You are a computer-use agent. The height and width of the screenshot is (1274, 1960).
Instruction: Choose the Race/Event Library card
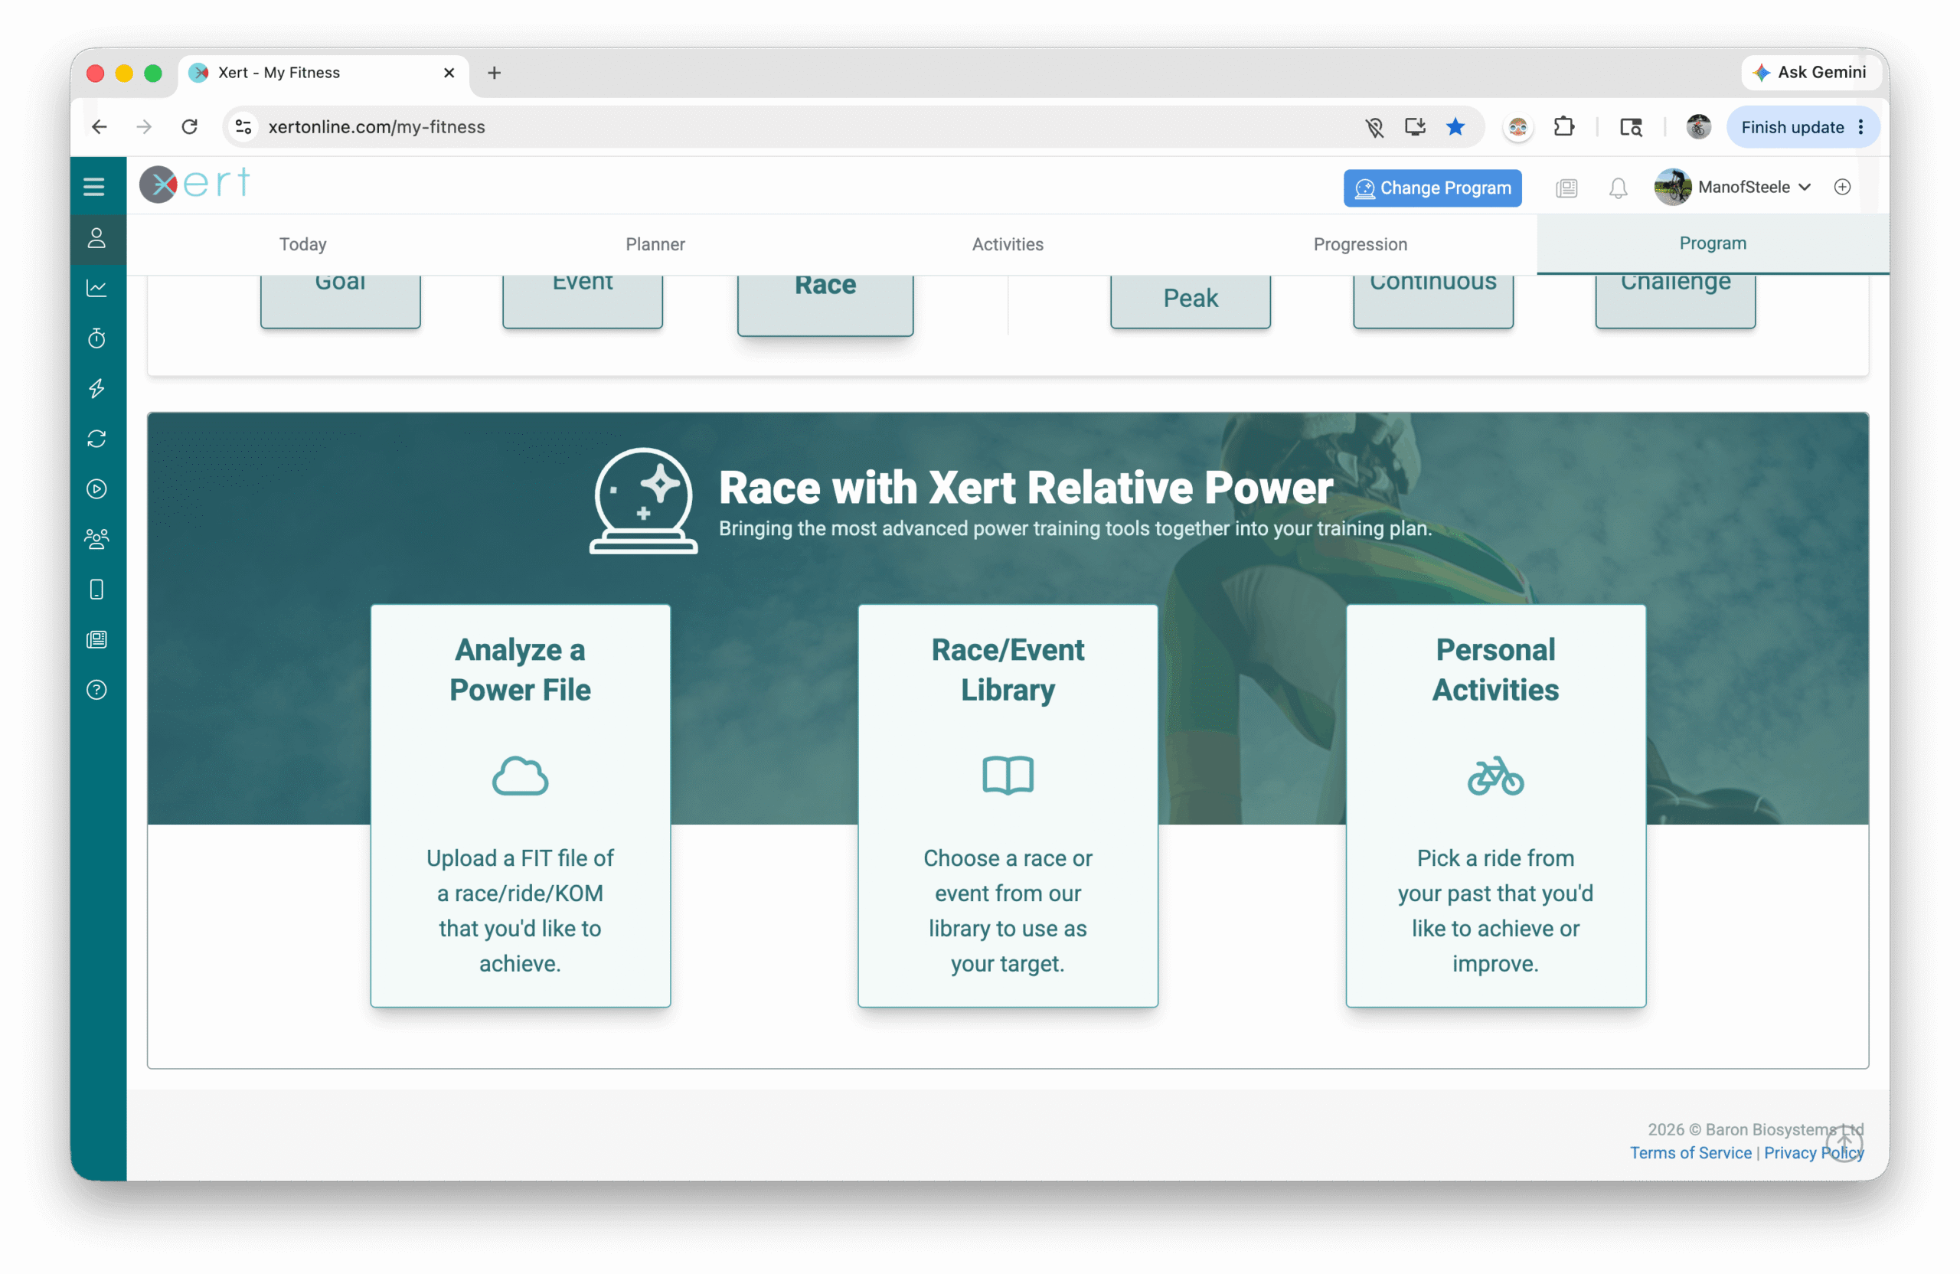pos(1007,805)
